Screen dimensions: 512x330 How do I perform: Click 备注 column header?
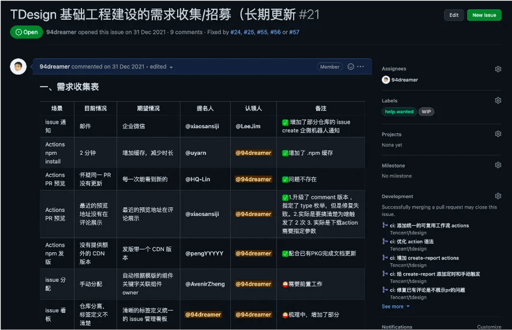point(321,108)
